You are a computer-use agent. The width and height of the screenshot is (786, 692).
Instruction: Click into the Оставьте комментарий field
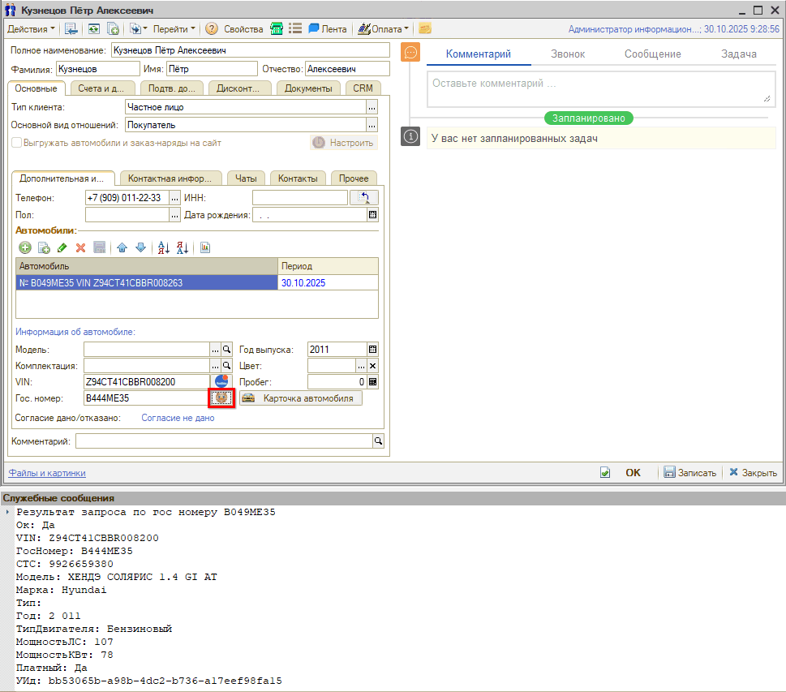click(x=599, y=88)
